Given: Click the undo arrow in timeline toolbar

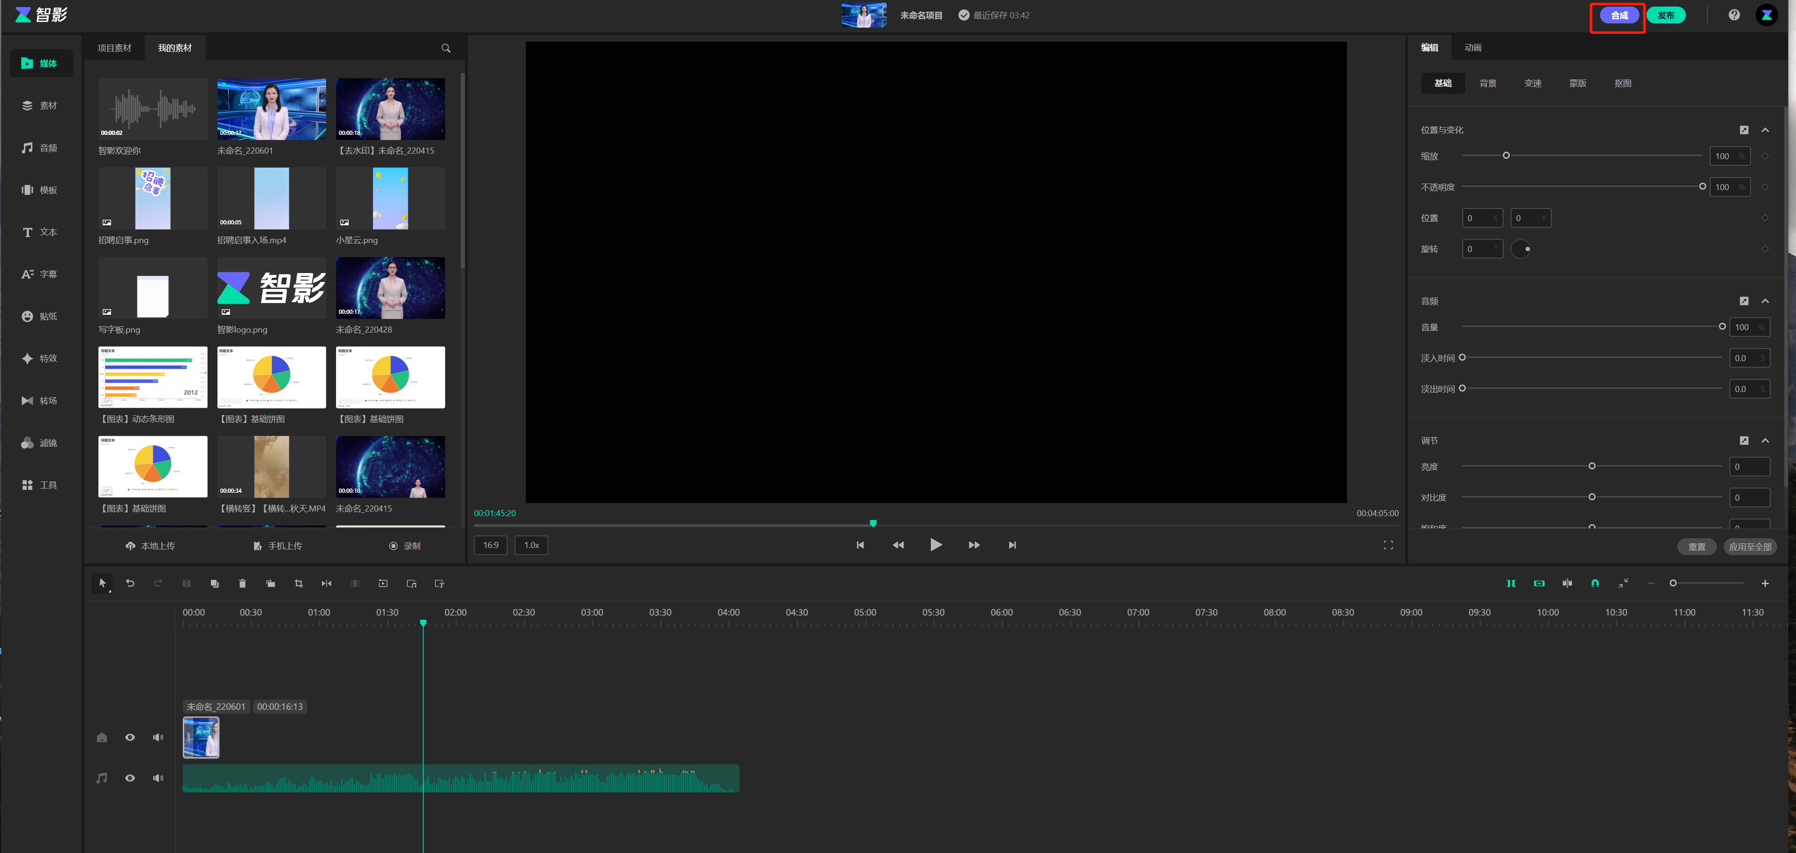Looking at the screenshot, I should click(130, 583).
